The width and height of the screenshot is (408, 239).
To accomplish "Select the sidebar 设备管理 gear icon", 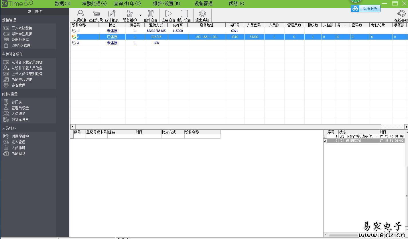I will (x=6, y=85).
